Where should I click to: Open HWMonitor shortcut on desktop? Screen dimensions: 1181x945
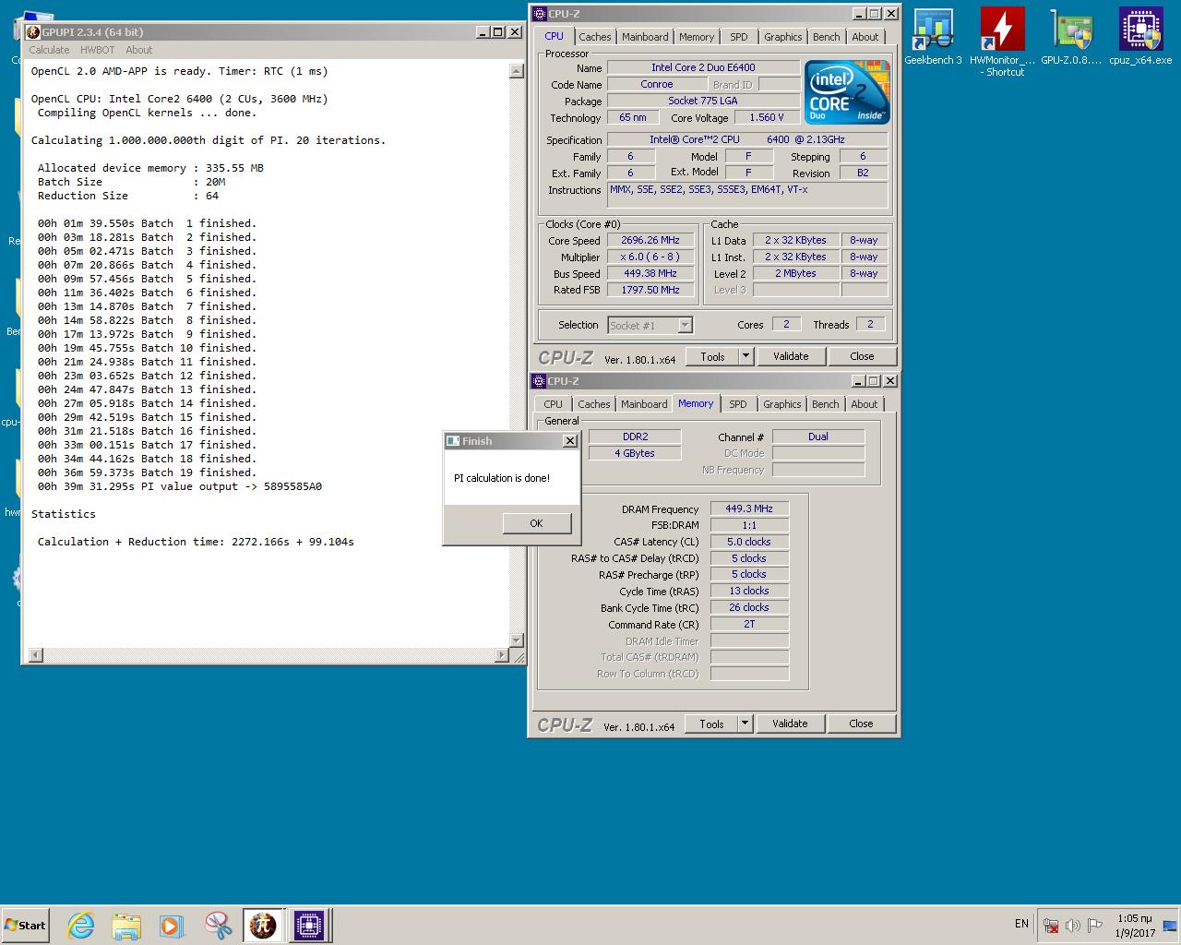click(x=1003, y=42)
